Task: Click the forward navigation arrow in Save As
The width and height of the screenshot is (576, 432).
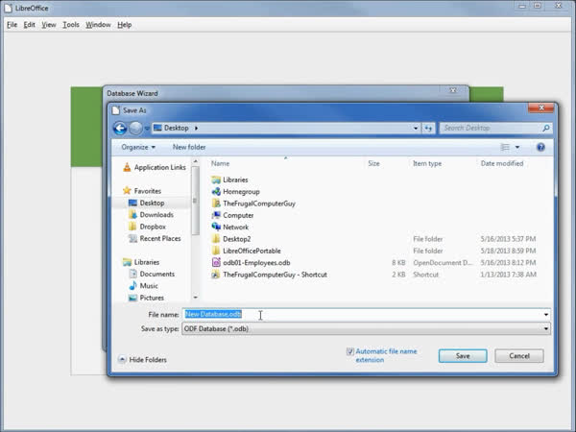Action: pos(135,129)
